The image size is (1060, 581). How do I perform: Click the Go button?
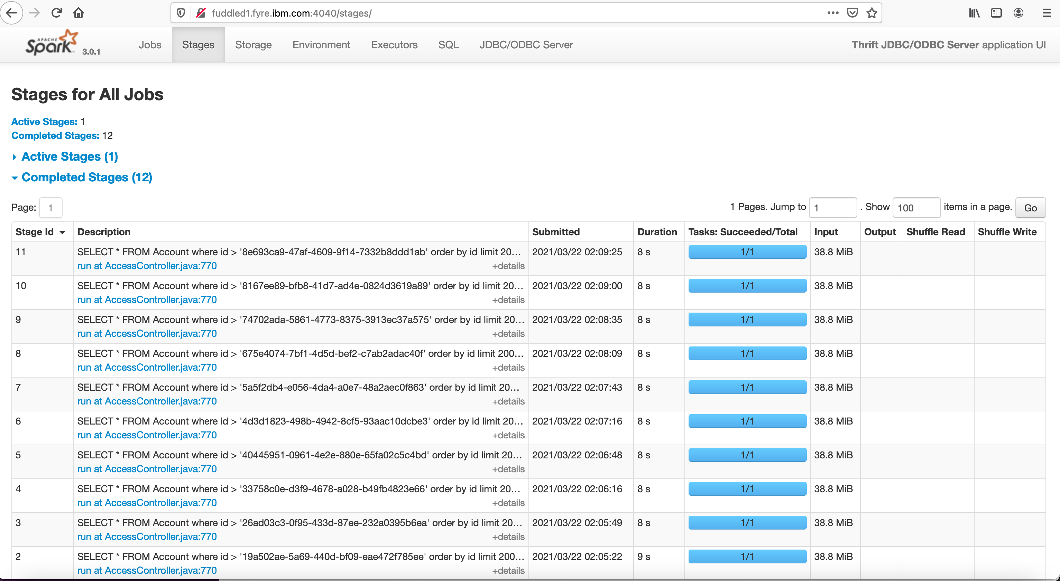coord(1030,208)
